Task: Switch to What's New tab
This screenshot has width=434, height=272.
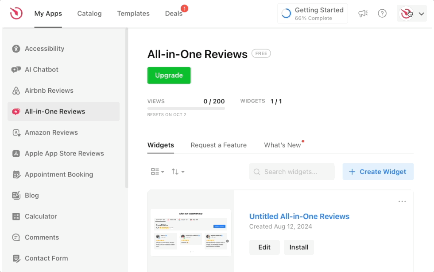Action: pyautogui.click(x=283, y=145)
